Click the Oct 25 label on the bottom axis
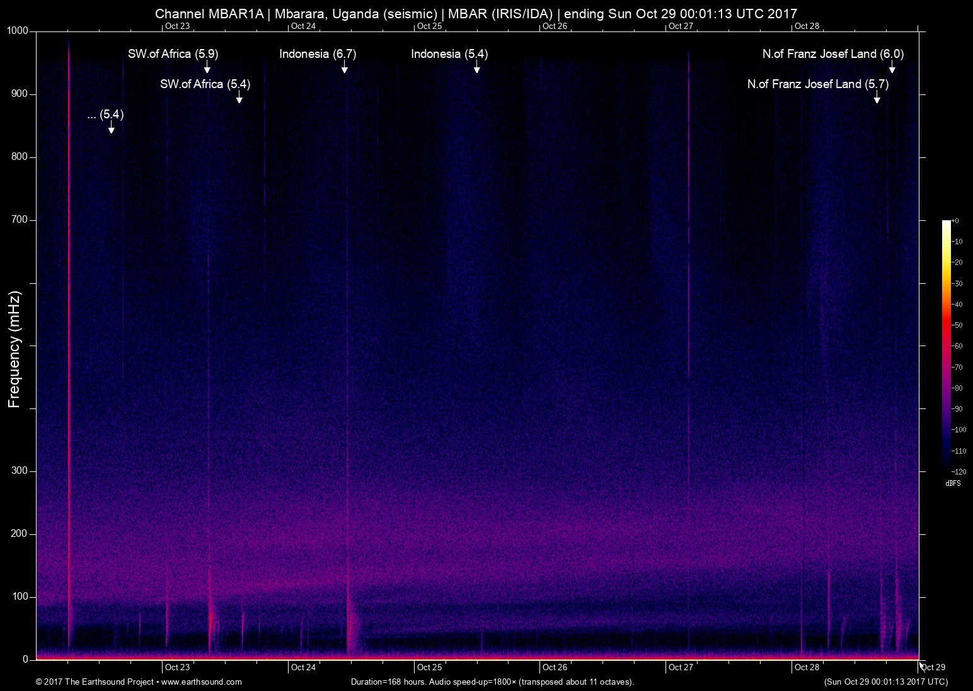The image size is (973, 691). (x=429, y=667)
